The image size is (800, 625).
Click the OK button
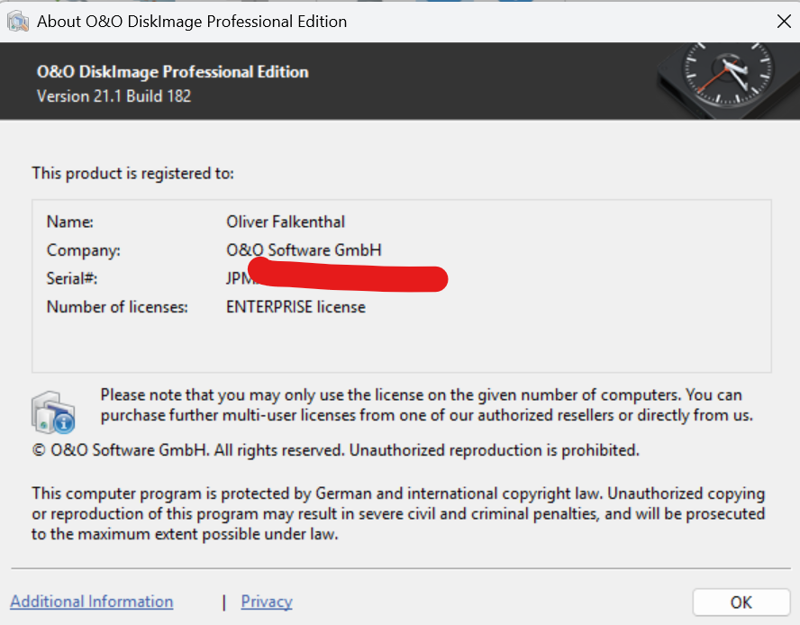[741, 602]
